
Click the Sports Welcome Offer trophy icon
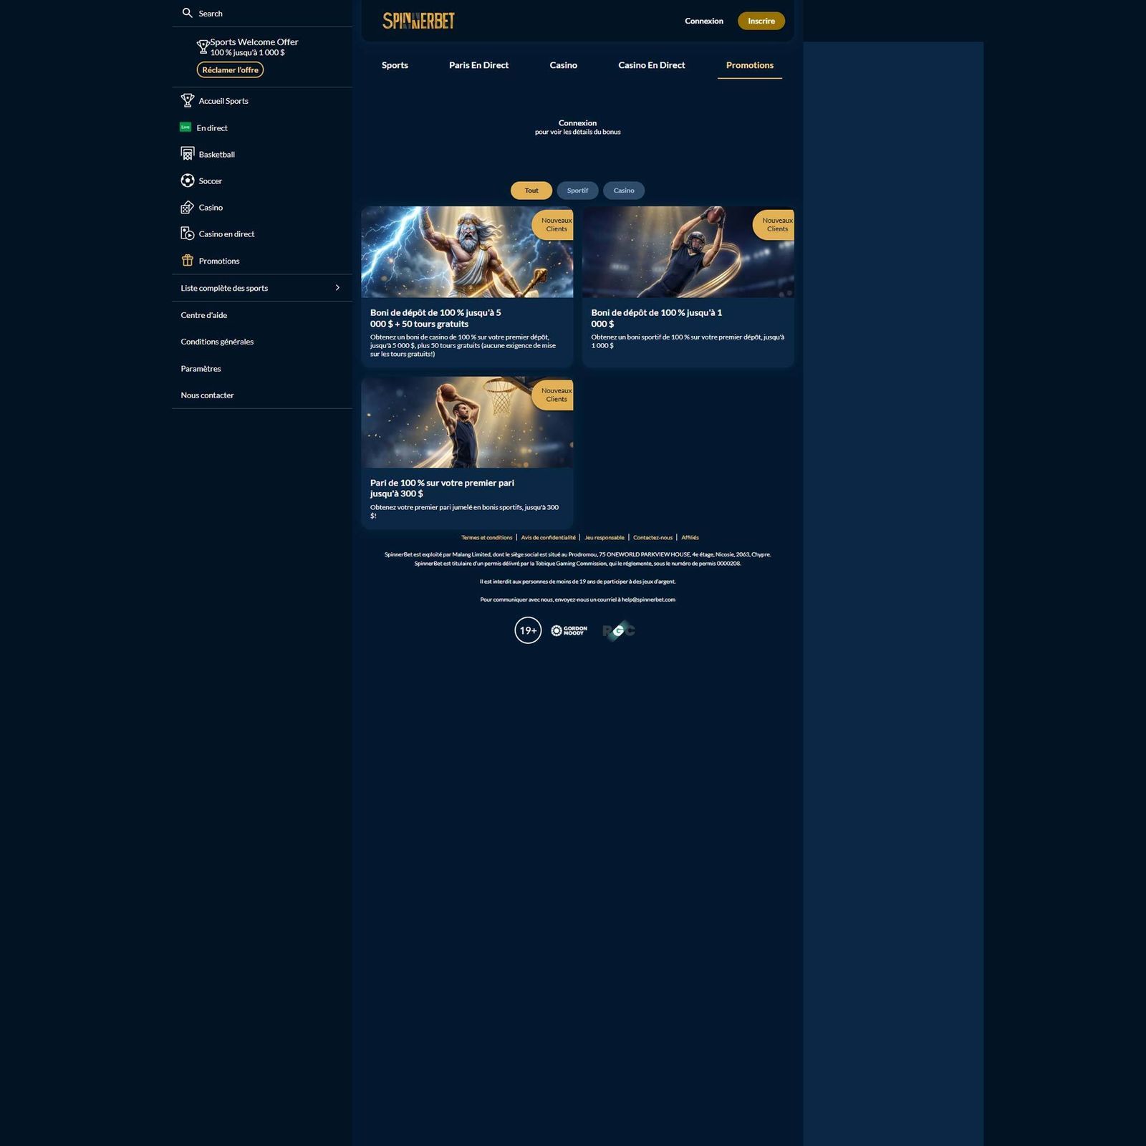click(203, 47)
